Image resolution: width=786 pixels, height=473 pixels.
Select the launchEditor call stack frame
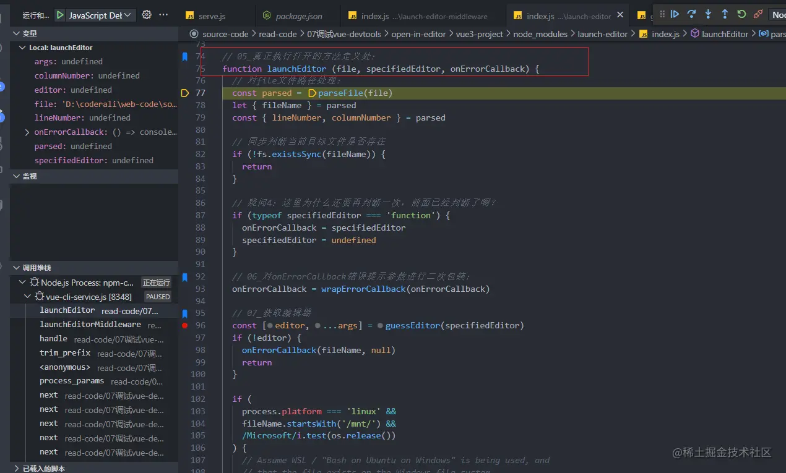94,311
